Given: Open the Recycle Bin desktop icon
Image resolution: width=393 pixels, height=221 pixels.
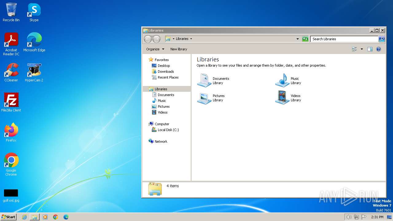Looking at the screenshot, I should (x=11, y=12).
